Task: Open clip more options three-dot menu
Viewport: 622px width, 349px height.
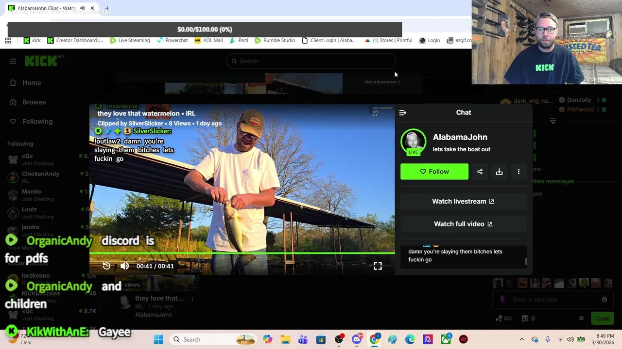Action: pyautogui.click(x=518, y=172)
